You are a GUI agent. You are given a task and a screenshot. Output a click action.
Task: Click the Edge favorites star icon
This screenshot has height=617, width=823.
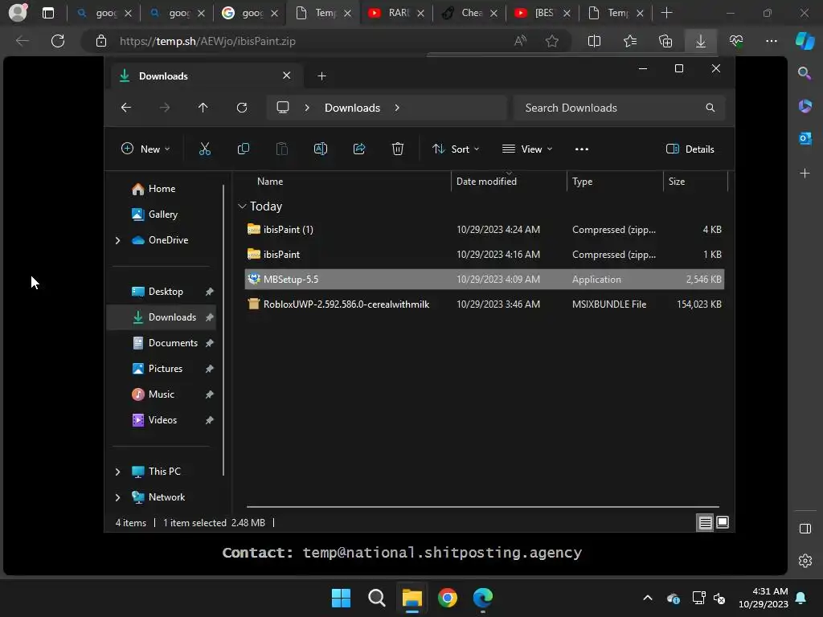click(551, 41)
